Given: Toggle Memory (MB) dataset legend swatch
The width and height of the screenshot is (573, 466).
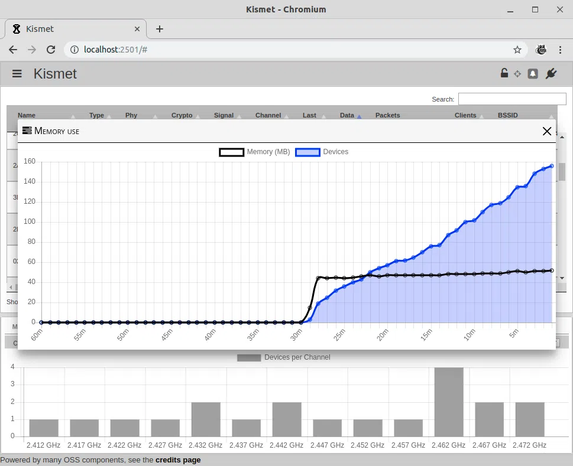Looking at the screenshot, I should [x=231, y=152].
